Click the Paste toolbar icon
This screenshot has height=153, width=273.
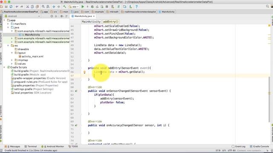(x=37, y=7)
